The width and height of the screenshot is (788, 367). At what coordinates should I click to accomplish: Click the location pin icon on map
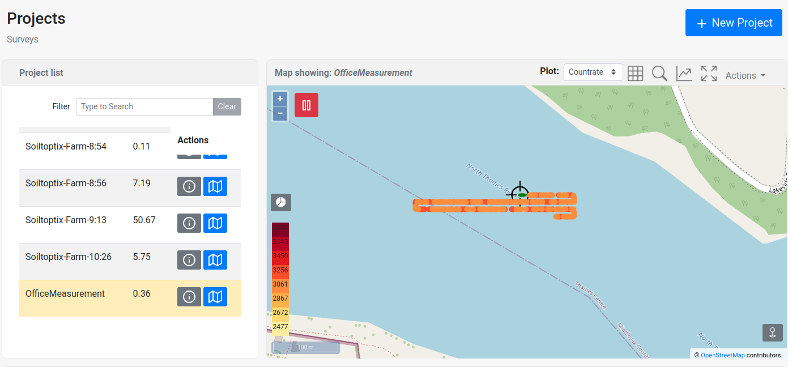(x=772, y=332)
